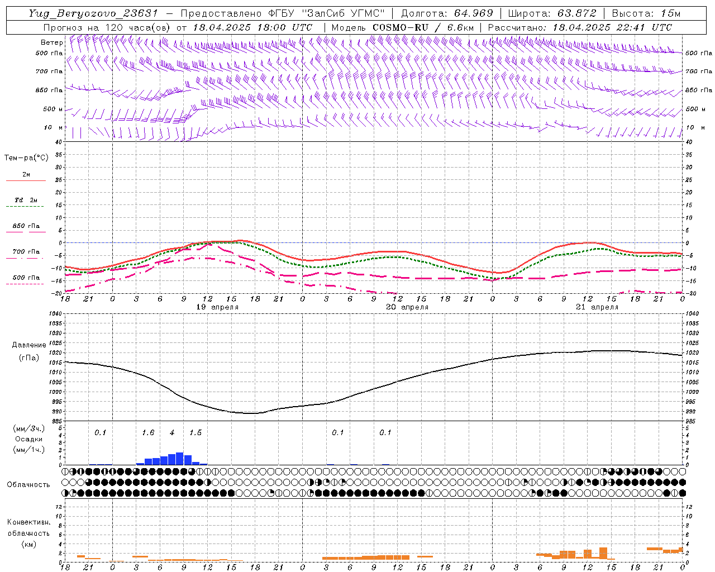Click the 'Облачность' cloudiness row label
This screenshot has width=715, height=572.
pos(28,485)
